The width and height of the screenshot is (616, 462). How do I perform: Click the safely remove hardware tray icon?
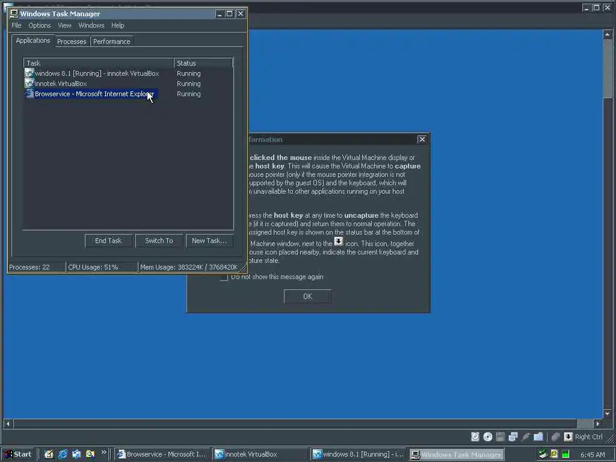tap(543, 454)
